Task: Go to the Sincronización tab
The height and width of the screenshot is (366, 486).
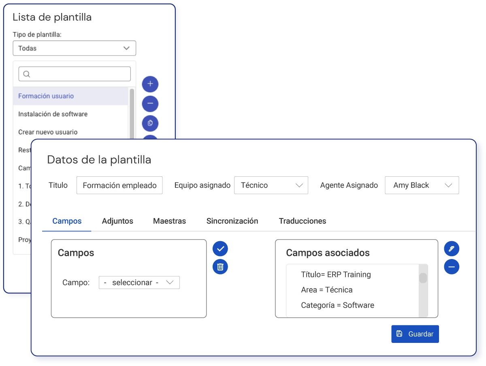Action: coord(232,221)
